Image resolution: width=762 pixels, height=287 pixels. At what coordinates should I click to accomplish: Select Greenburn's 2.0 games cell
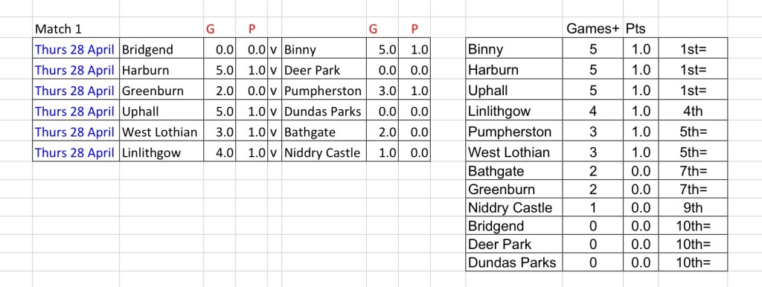coord(220,91)
